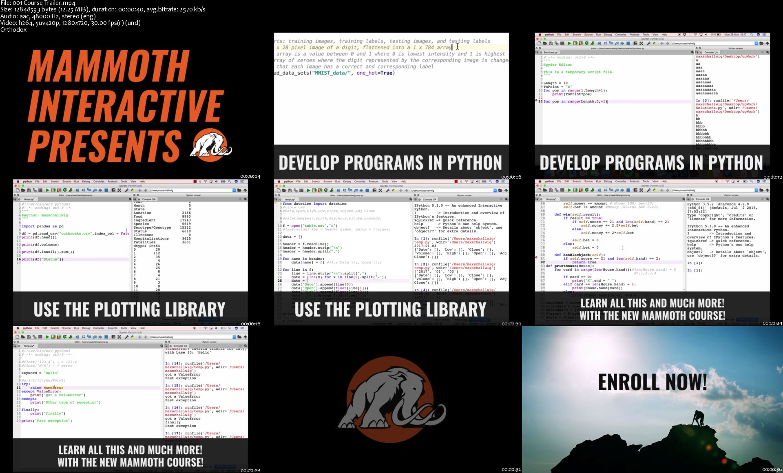Viewport: 783px width, 473px height.
Task: Click the Run file play icon in outbreaks.csv frame
Action: [47, 190]
